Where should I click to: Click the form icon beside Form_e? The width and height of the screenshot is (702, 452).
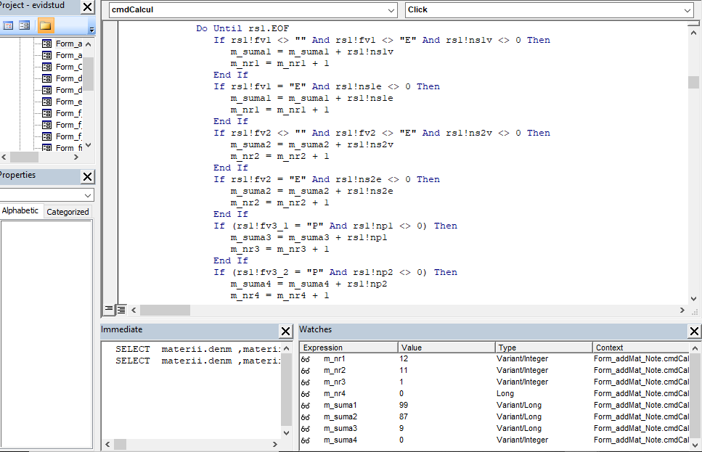[x=47, y=102]
